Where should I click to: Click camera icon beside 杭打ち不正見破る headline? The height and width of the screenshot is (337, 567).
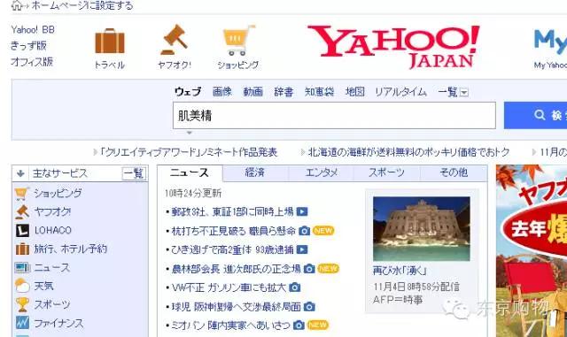[304, 231]
